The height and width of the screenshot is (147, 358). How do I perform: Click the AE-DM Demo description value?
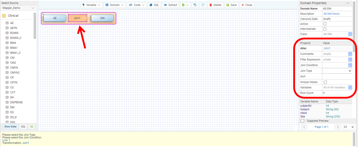tap(332, 14)
